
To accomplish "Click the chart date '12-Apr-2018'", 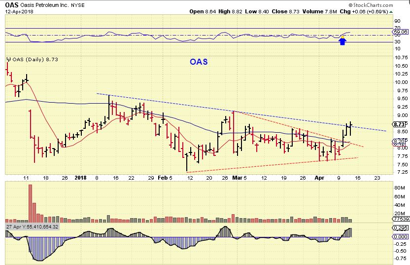I will (x=19, y=11).
